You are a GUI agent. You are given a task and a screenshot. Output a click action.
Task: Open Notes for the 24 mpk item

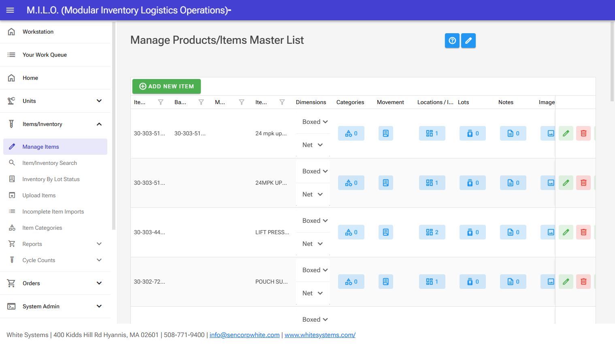pyautogui.click(x=513, y=133)
